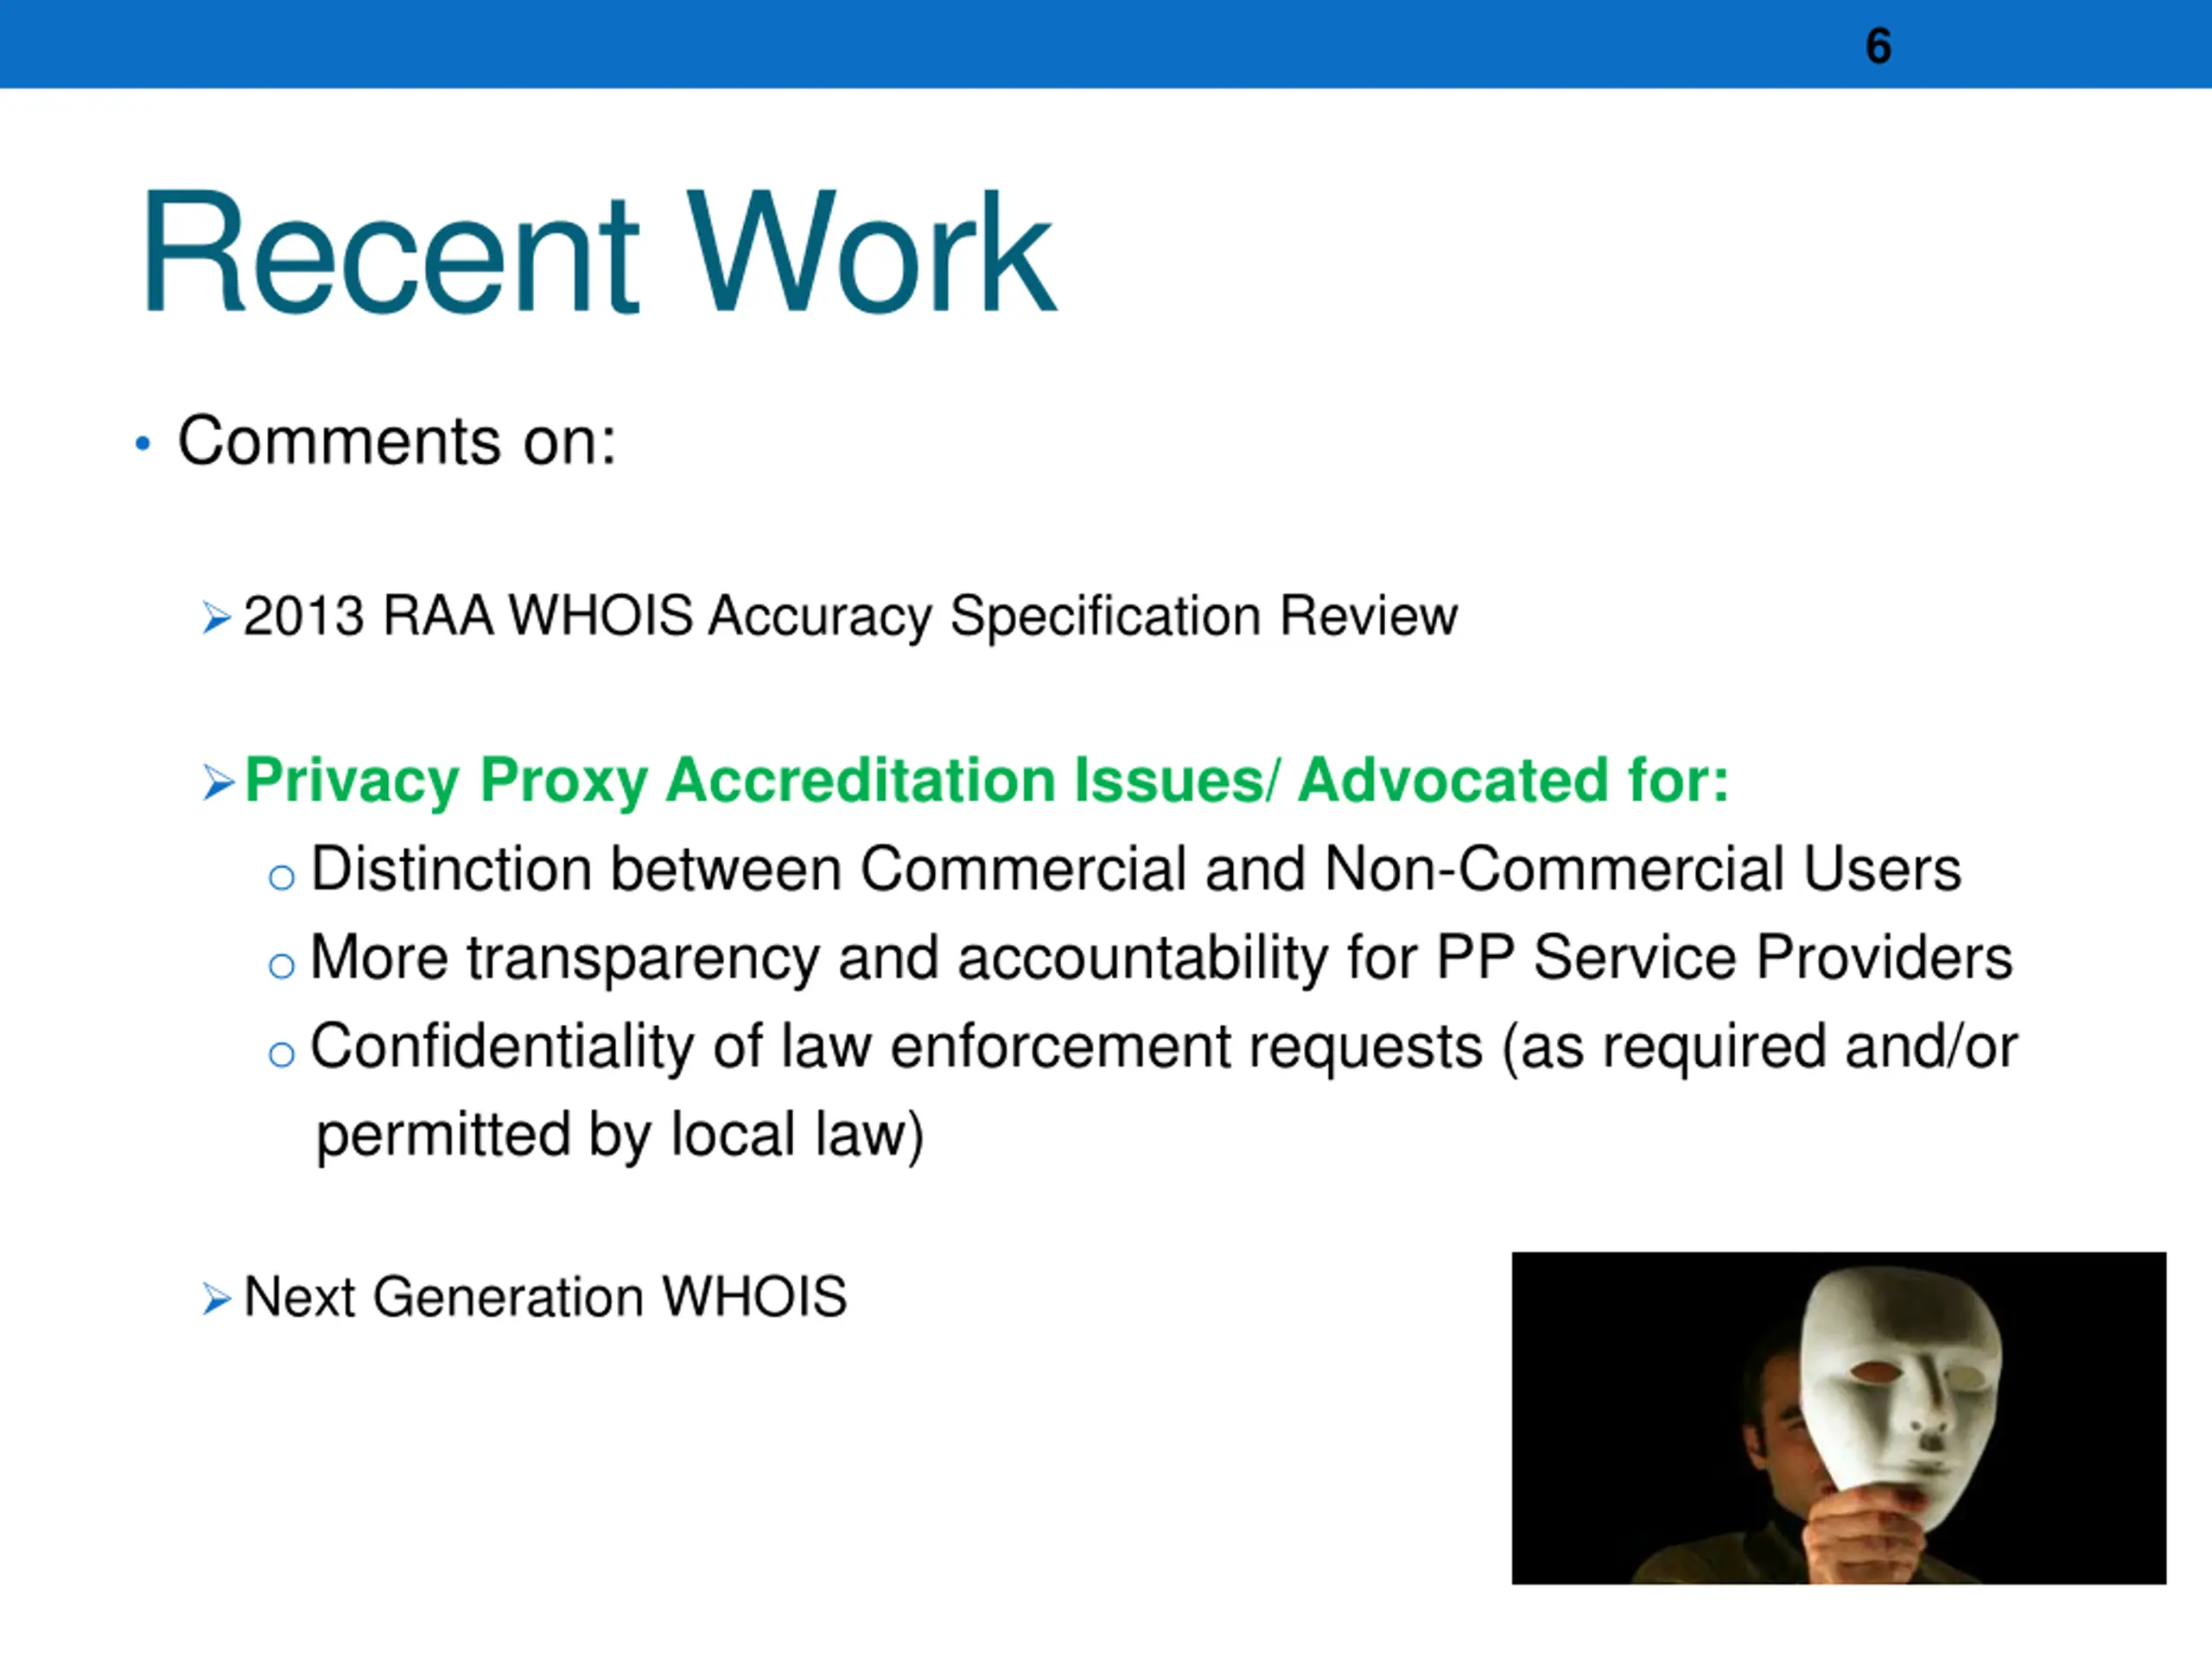This screenshot has height=1658, width=2212.
Task: Click the words Advocated for:
Action: coord(1513,780)
